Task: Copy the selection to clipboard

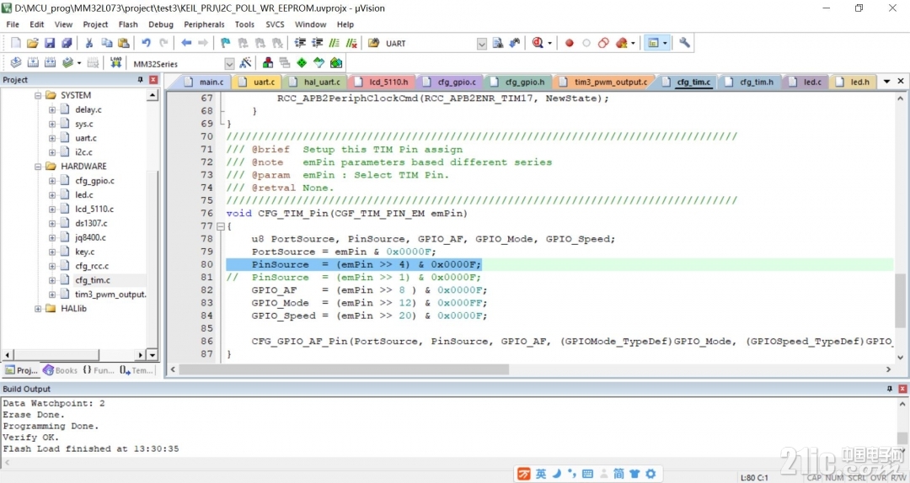Action: click(x=107, y=43)
